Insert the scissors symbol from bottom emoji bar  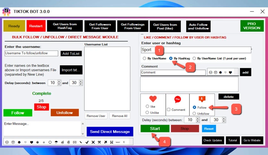point(99,142)
